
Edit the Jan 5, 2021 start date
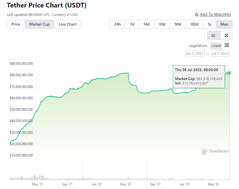(x=194, y=53)
